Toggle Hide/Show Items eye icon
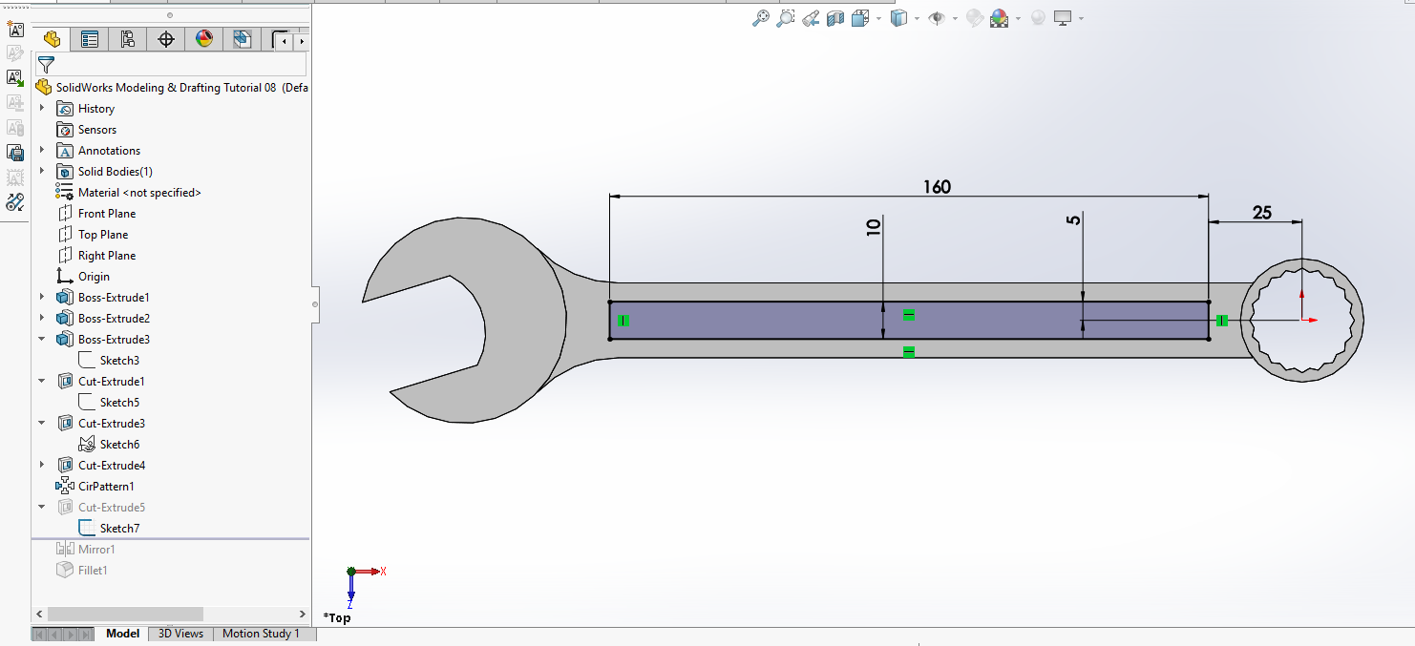The image size is (1415, 646). coord(937,18)
